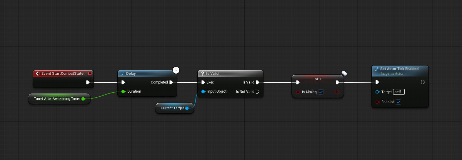Click Set Actor Tick Enabled output exec pin
The height and width of the screenshot is (160, 462).
coord(423,82)
